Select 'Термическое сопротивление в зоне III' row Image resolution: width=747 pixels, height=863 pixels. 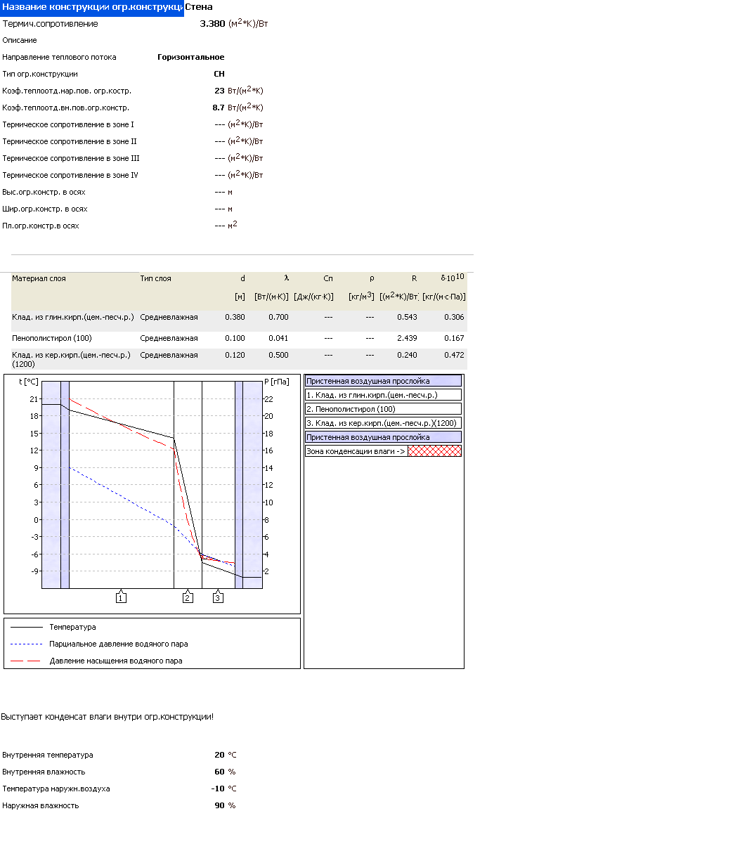coord(71,158)
